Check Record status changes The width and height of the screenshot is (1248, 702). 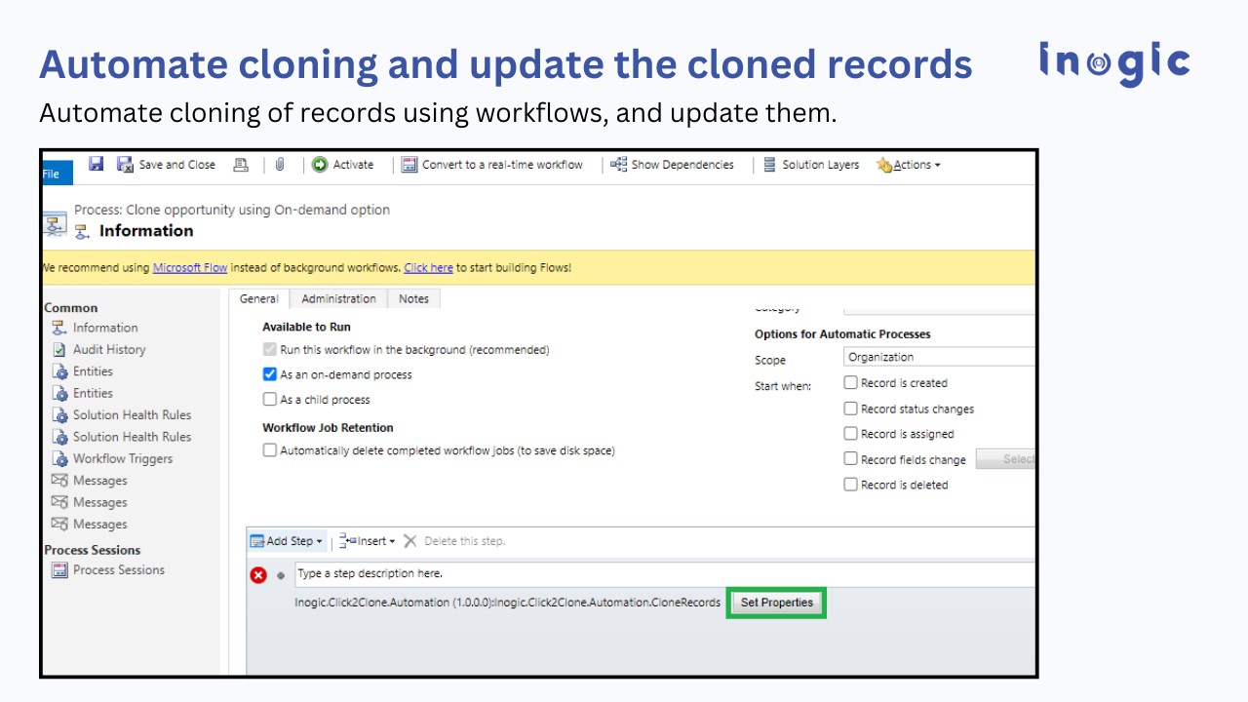tap(850, 409)
